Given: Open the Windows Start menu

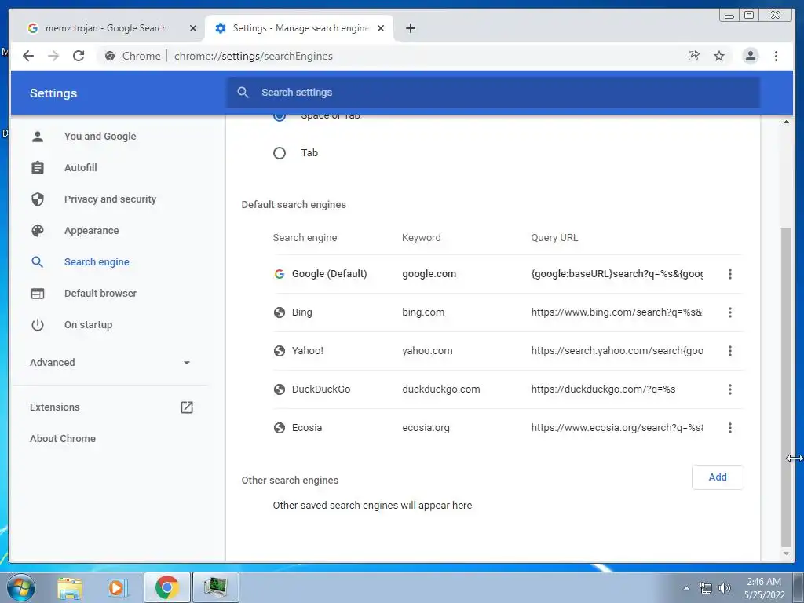Looking at the screenshot, I should [x=21, y=587].
